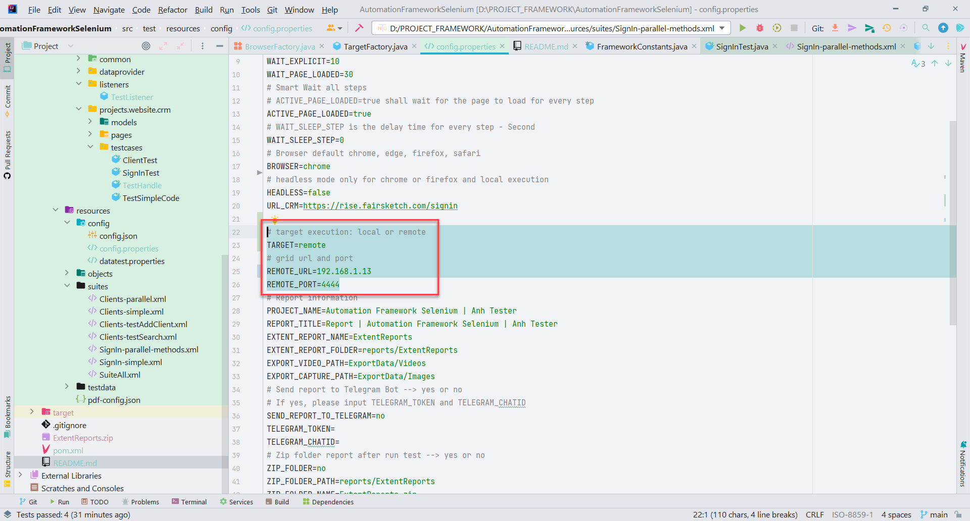970x521 pixels.
Task: Collapse the suites folder
Action: click(x=67, y=286)
